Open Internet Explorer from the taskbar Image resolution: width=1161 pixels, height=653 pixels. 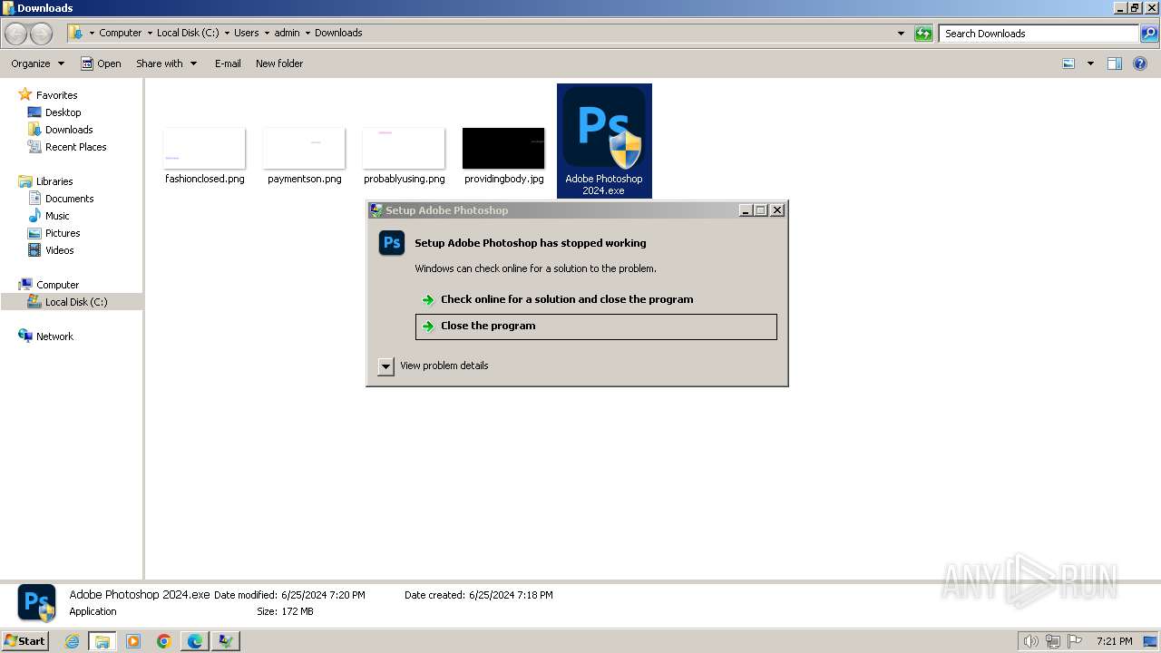point(72,641)
